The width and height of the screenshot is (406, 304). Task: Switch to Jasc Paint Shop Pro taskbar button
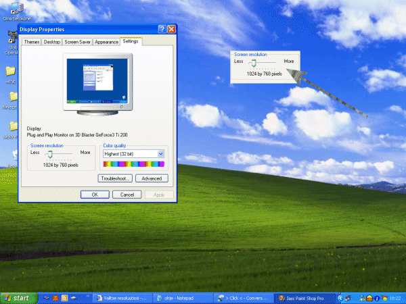[304, 299]
